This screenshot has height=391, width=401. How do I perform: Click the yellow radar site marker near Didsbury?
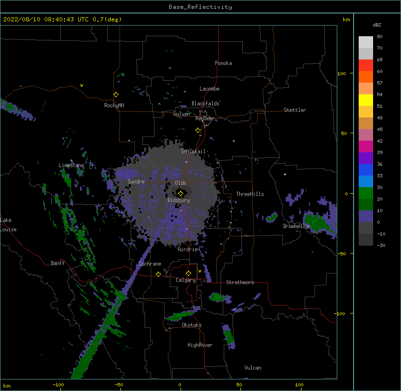point(180,194)
